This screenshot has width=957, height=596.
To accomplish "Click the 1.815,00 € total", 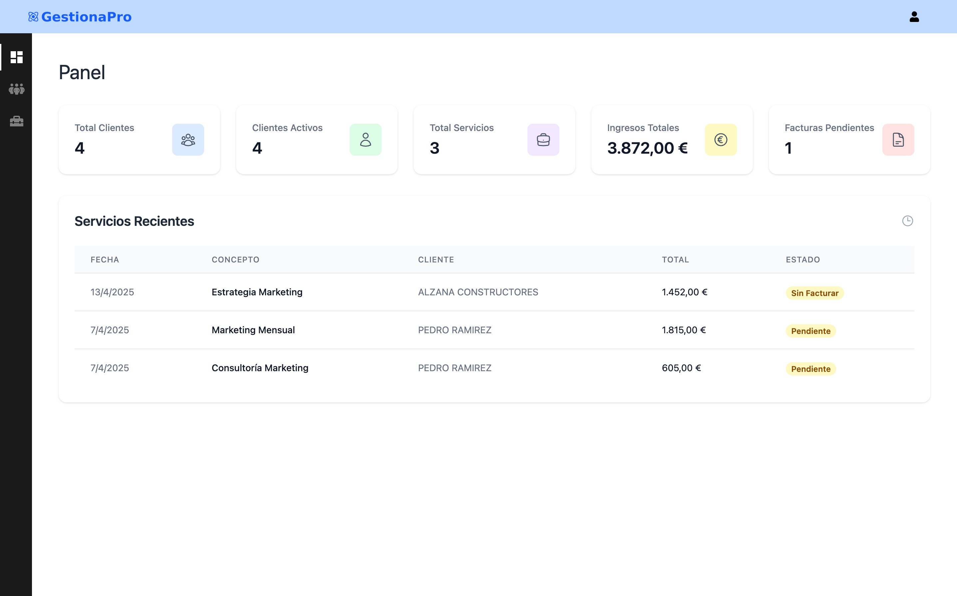I will 684,330.
